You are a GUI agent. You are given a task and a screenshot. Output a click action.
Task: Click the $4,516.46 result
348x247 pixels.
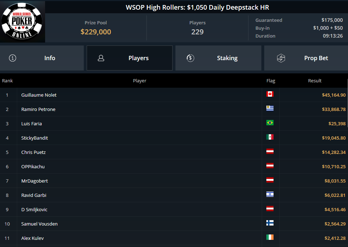pyautogui.click(x=335, y=209)
